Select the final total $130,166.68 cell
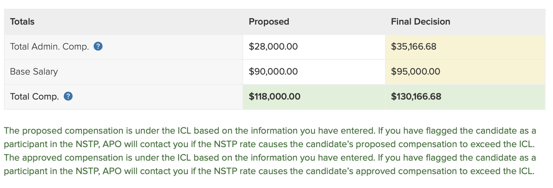Viewport: 553px width, 188px height. [416, 96]
